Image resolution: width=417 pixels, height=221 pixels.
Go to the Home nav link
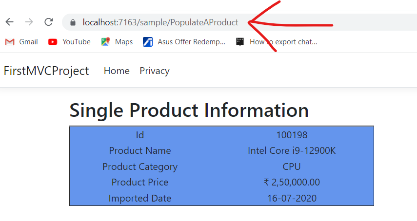(117, 71)
